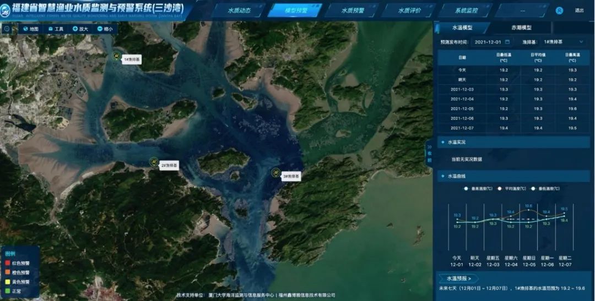Screen dimensions: 595x301
Task: Click the user profile avatar icon
Action: point(559,10)
